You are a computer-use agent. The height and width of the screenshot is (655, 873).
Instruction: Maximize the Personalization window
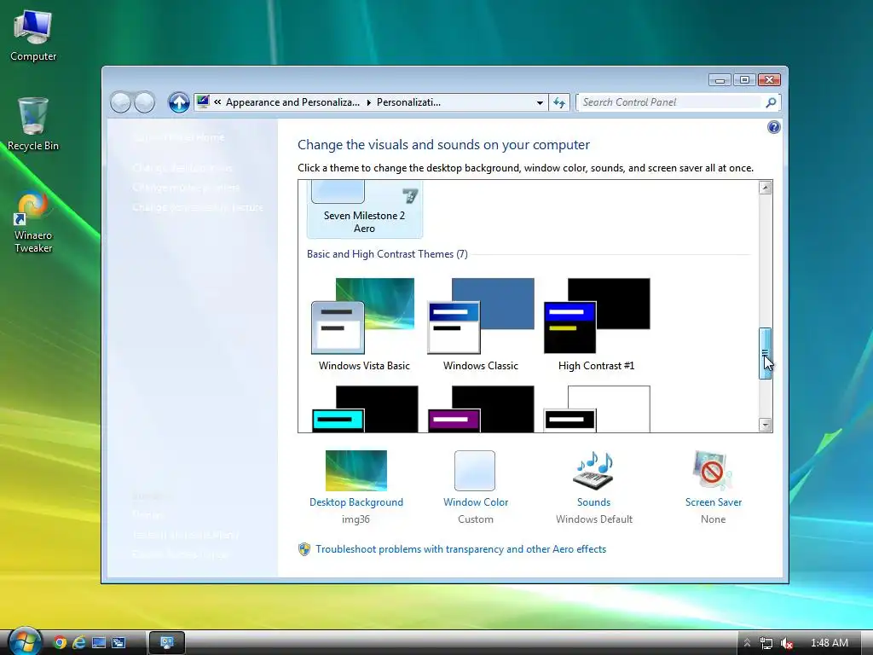coord(744,80)
